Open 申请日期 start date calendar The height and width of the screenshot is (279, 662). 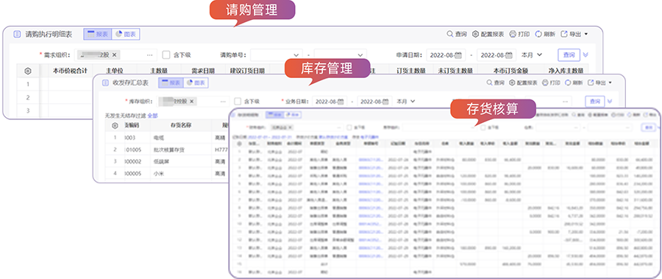tap(458, 55)
